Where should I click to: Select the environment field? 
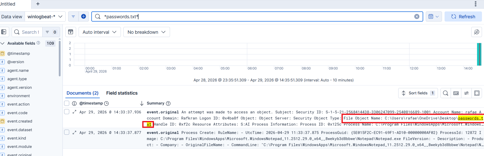pyautogui.click(x=19, y=96)
